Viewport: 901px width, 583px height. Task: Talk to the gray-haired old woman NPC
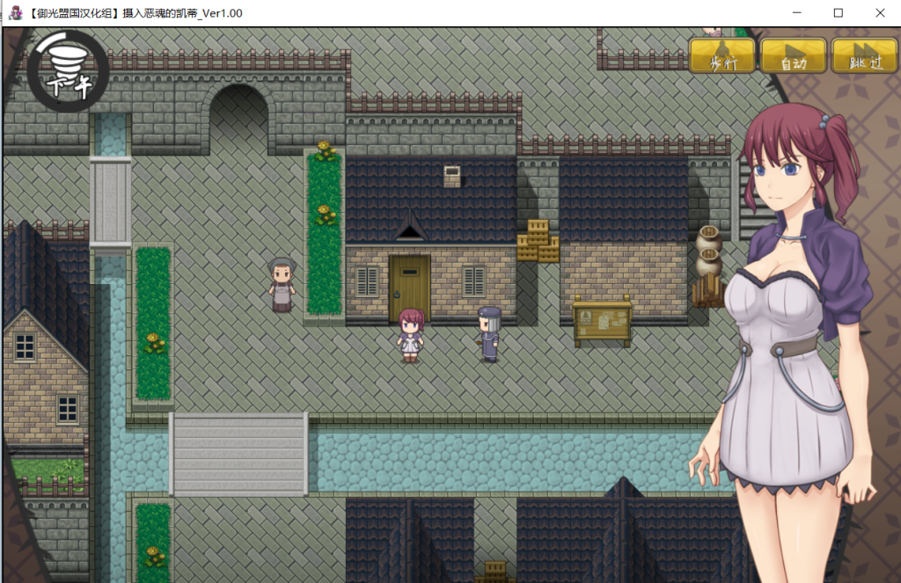click(282, 285)
